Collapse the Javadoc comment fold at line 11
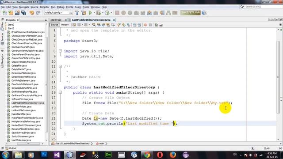 tap(60, 67)
